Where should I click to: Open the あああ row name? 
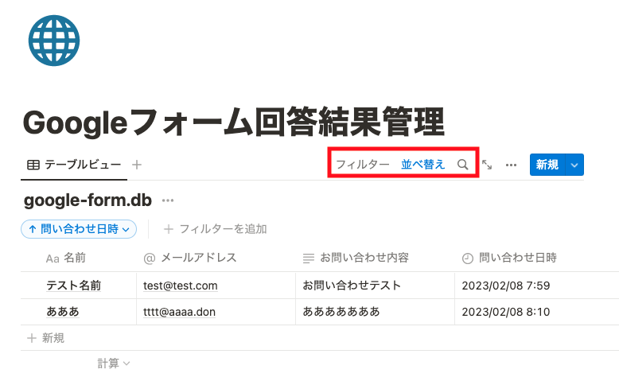click(x=63, y=312)
